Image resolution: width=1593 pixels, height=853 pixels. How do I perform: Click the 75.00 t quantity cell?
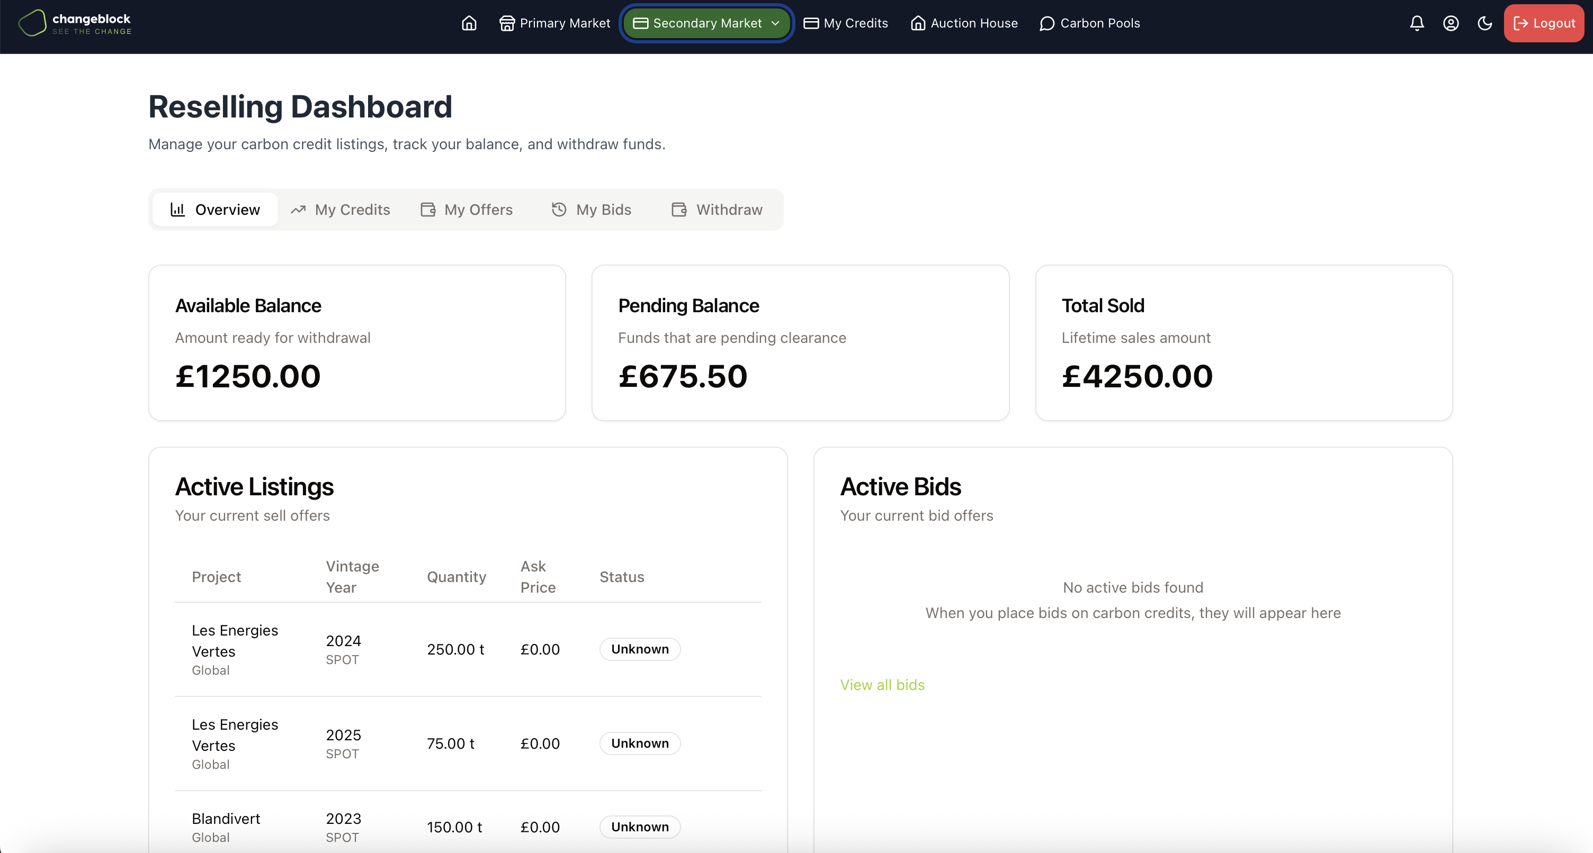[x=450, y=743]
